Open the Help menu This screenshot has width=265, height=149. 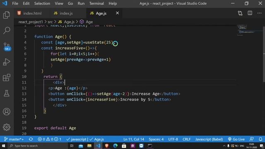(x=113, y=3)
